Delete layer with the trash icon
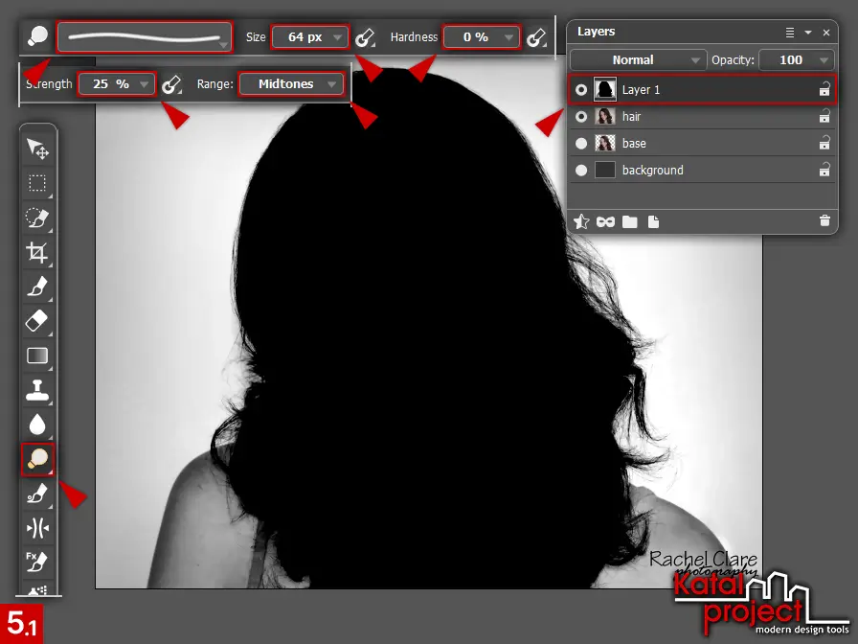Viewport: 858px width, 644px height. pos(824,221)
